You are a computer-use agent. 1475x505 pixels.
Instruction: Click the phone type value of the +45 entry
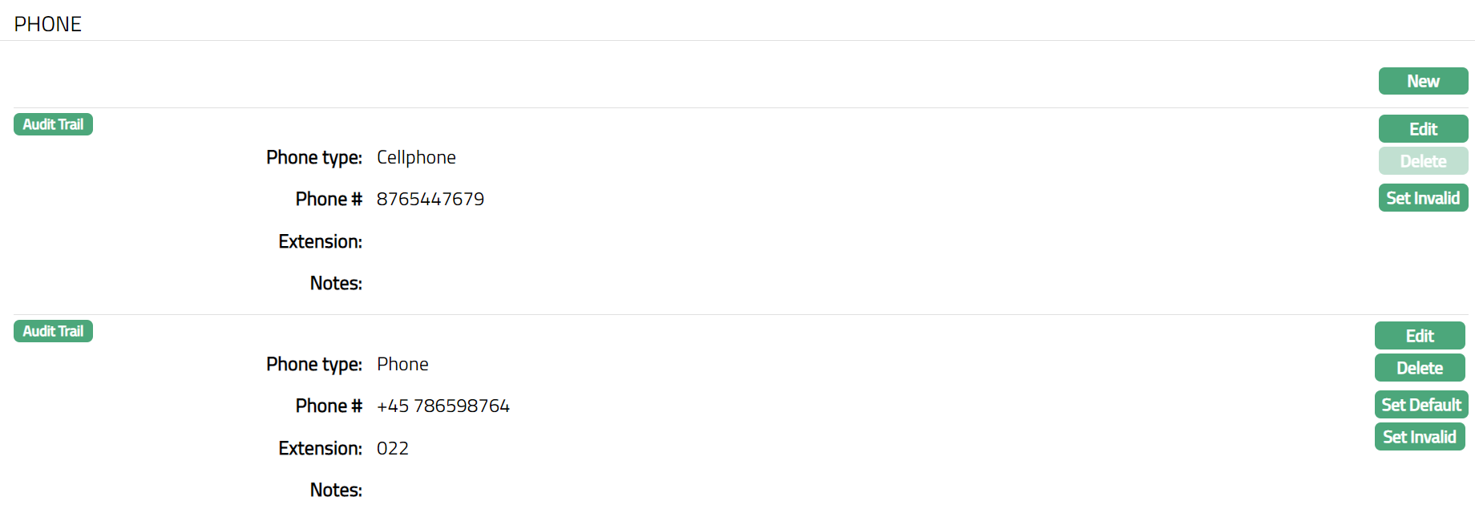coord(402,364)
